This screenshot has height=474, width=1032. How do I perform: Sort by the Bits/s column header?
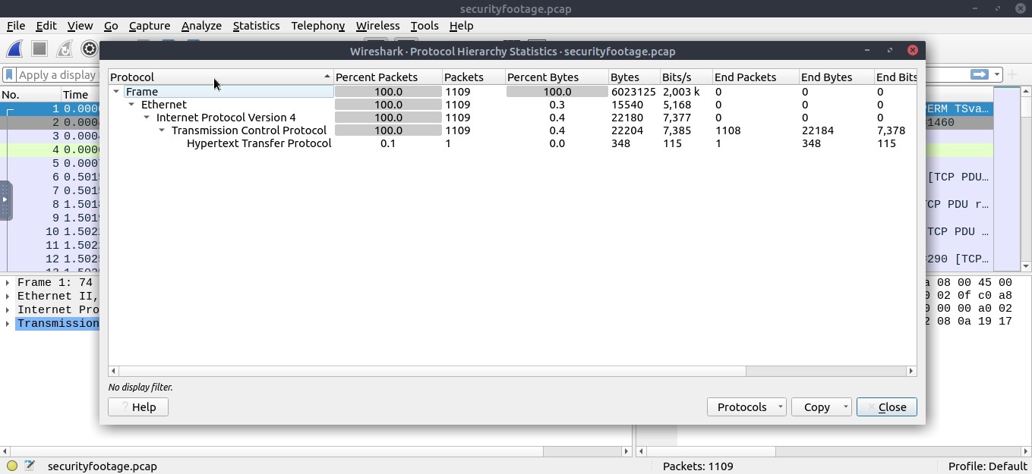pos(686,77)
